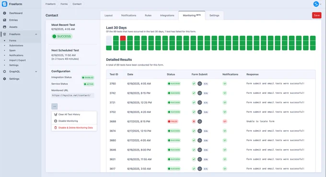Viewport: 326px width, 177px height.
Task: Open Dashboard from sidebar icon
Action: [x=5, y=13]
